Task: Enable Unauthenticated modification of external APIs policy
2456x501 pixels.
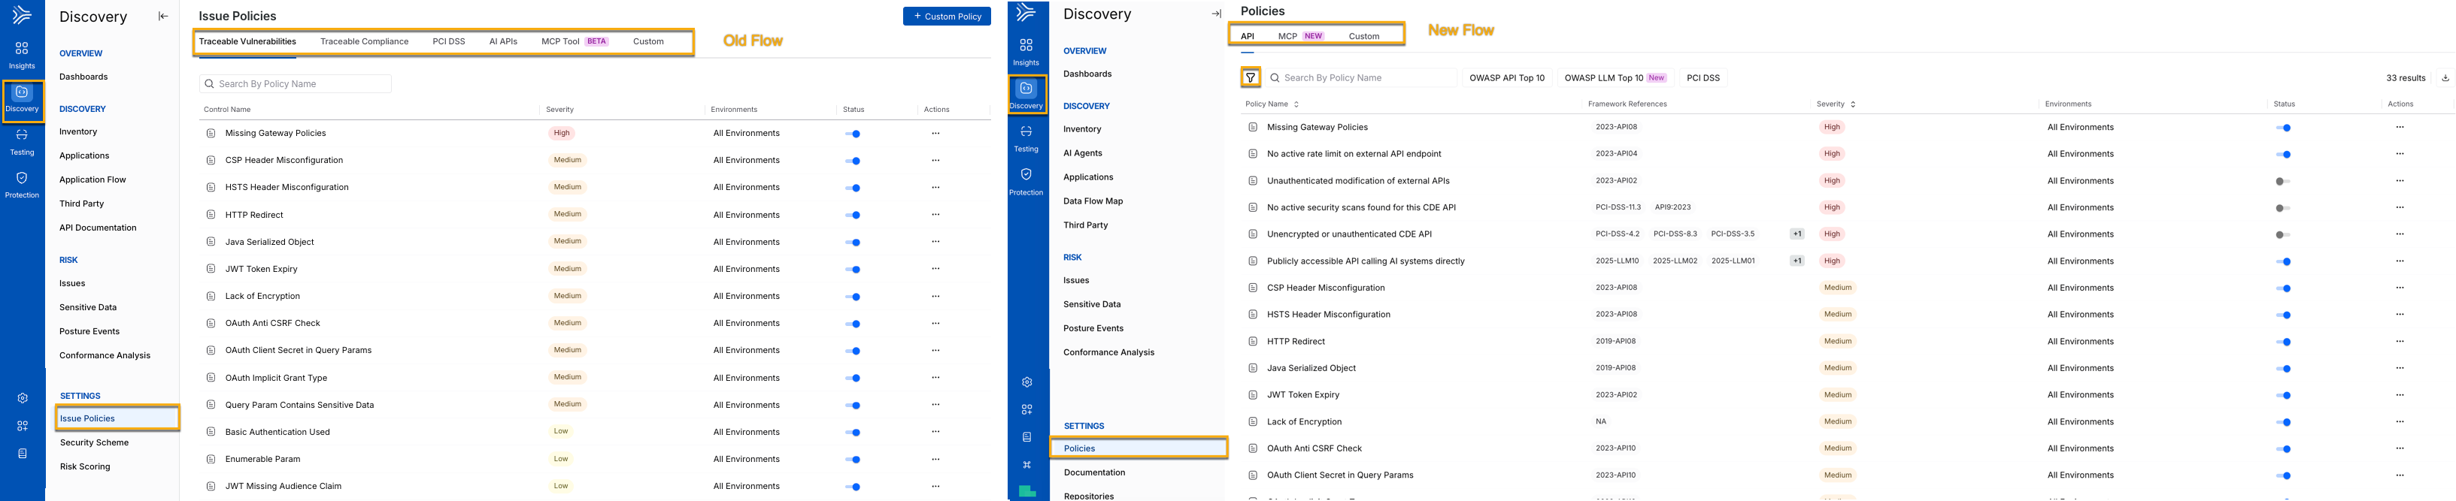Action: point(2282,181)
